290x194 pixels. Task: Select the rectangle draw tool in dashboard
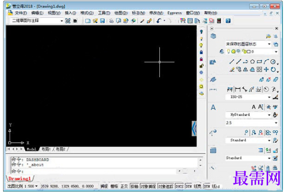[x=259, y=62]
